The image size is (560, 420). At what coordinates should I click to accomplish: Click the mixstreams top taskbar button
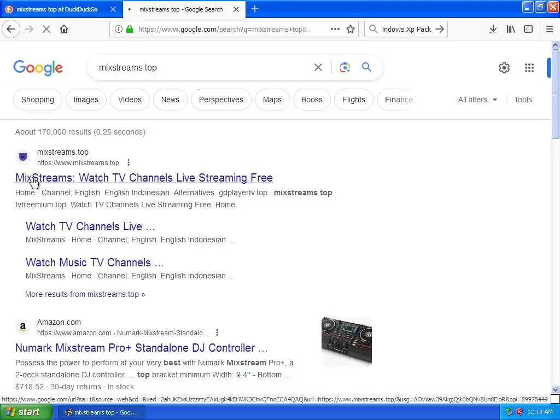coord(101,412)
